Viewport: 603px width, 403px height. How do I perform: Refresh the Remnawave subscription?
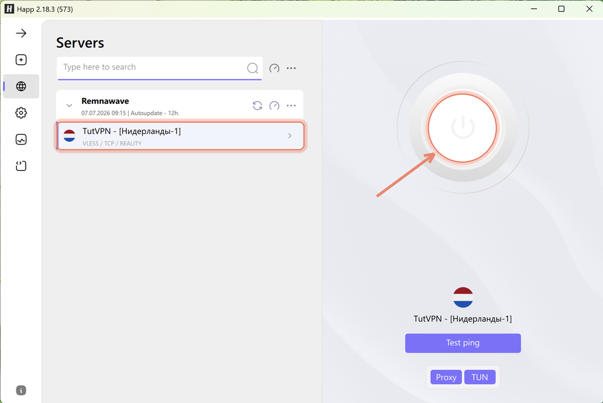coord(258,106)
